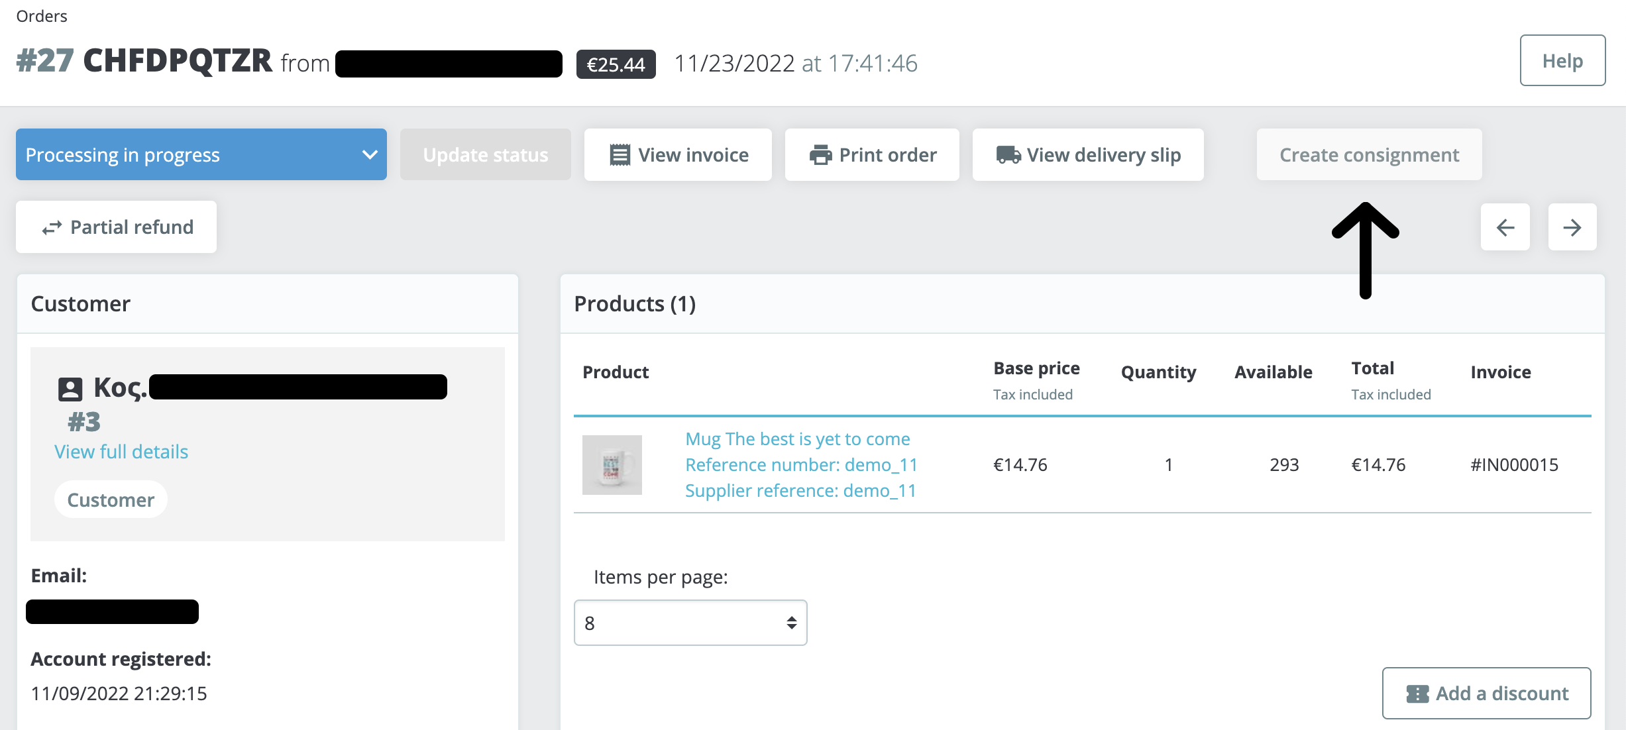Screen dimensions: 1626x730
Task: Click the Customer role badge
Action: (111, 499)
